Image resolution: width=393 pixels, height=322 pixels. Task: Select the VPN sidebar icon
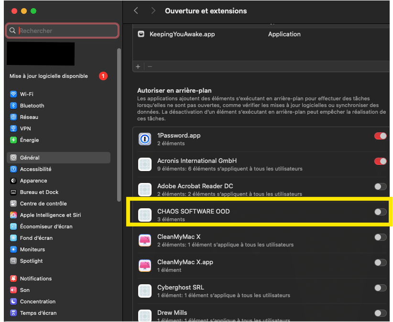click(13, 129)
